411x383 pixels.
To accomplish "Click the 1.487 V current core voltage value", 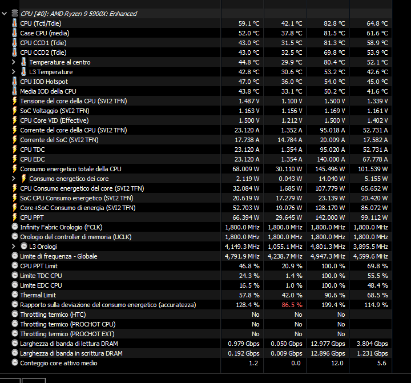I will click(249, 101).
